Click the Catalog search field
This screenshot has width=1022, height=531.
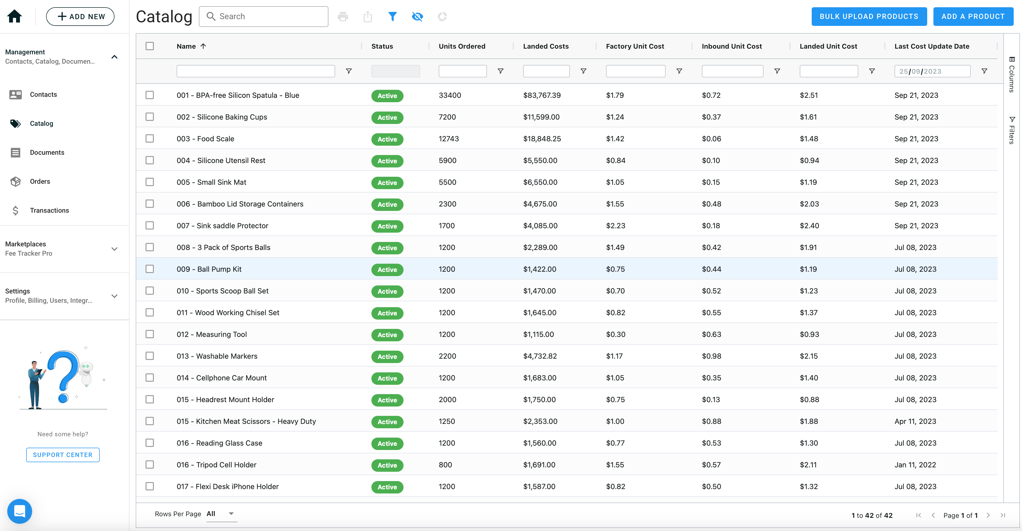tap(263, 16)
